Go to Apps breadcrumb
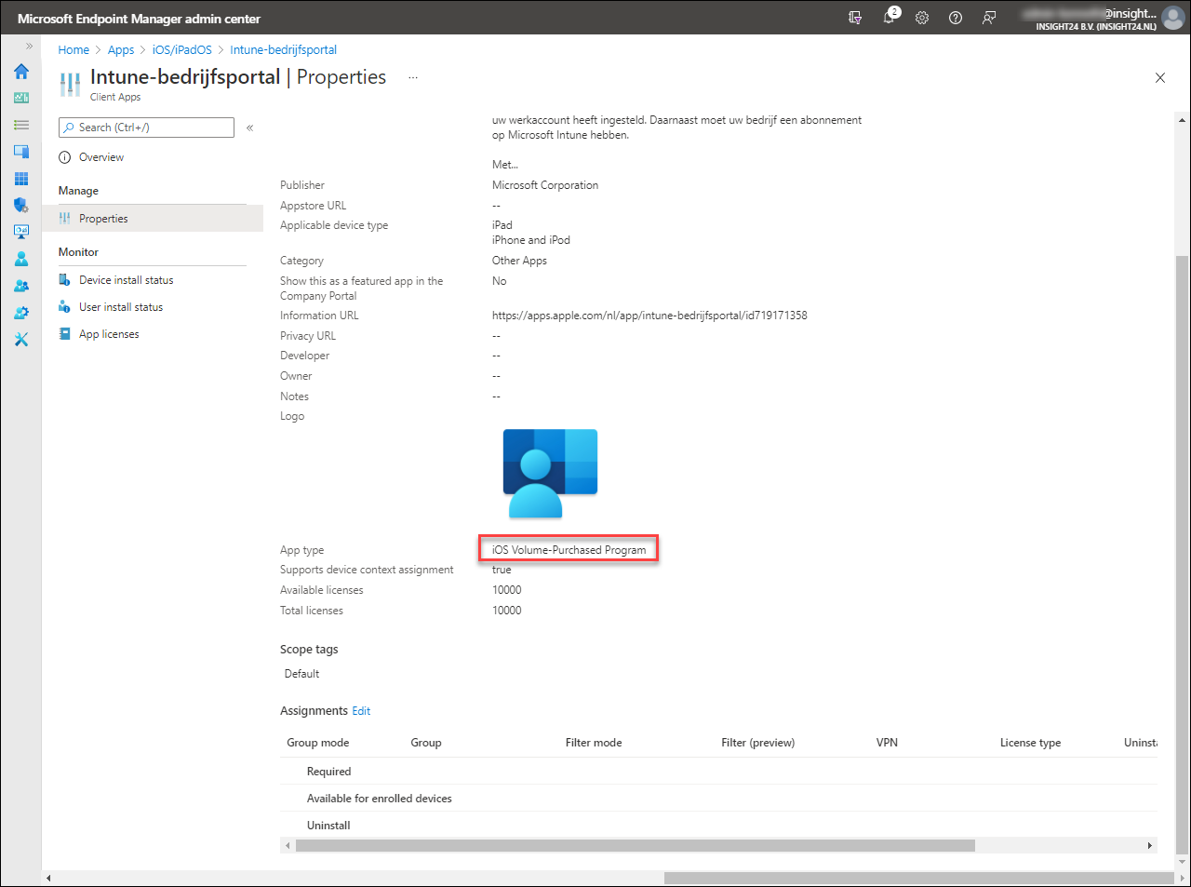 [x=121, y=50]
